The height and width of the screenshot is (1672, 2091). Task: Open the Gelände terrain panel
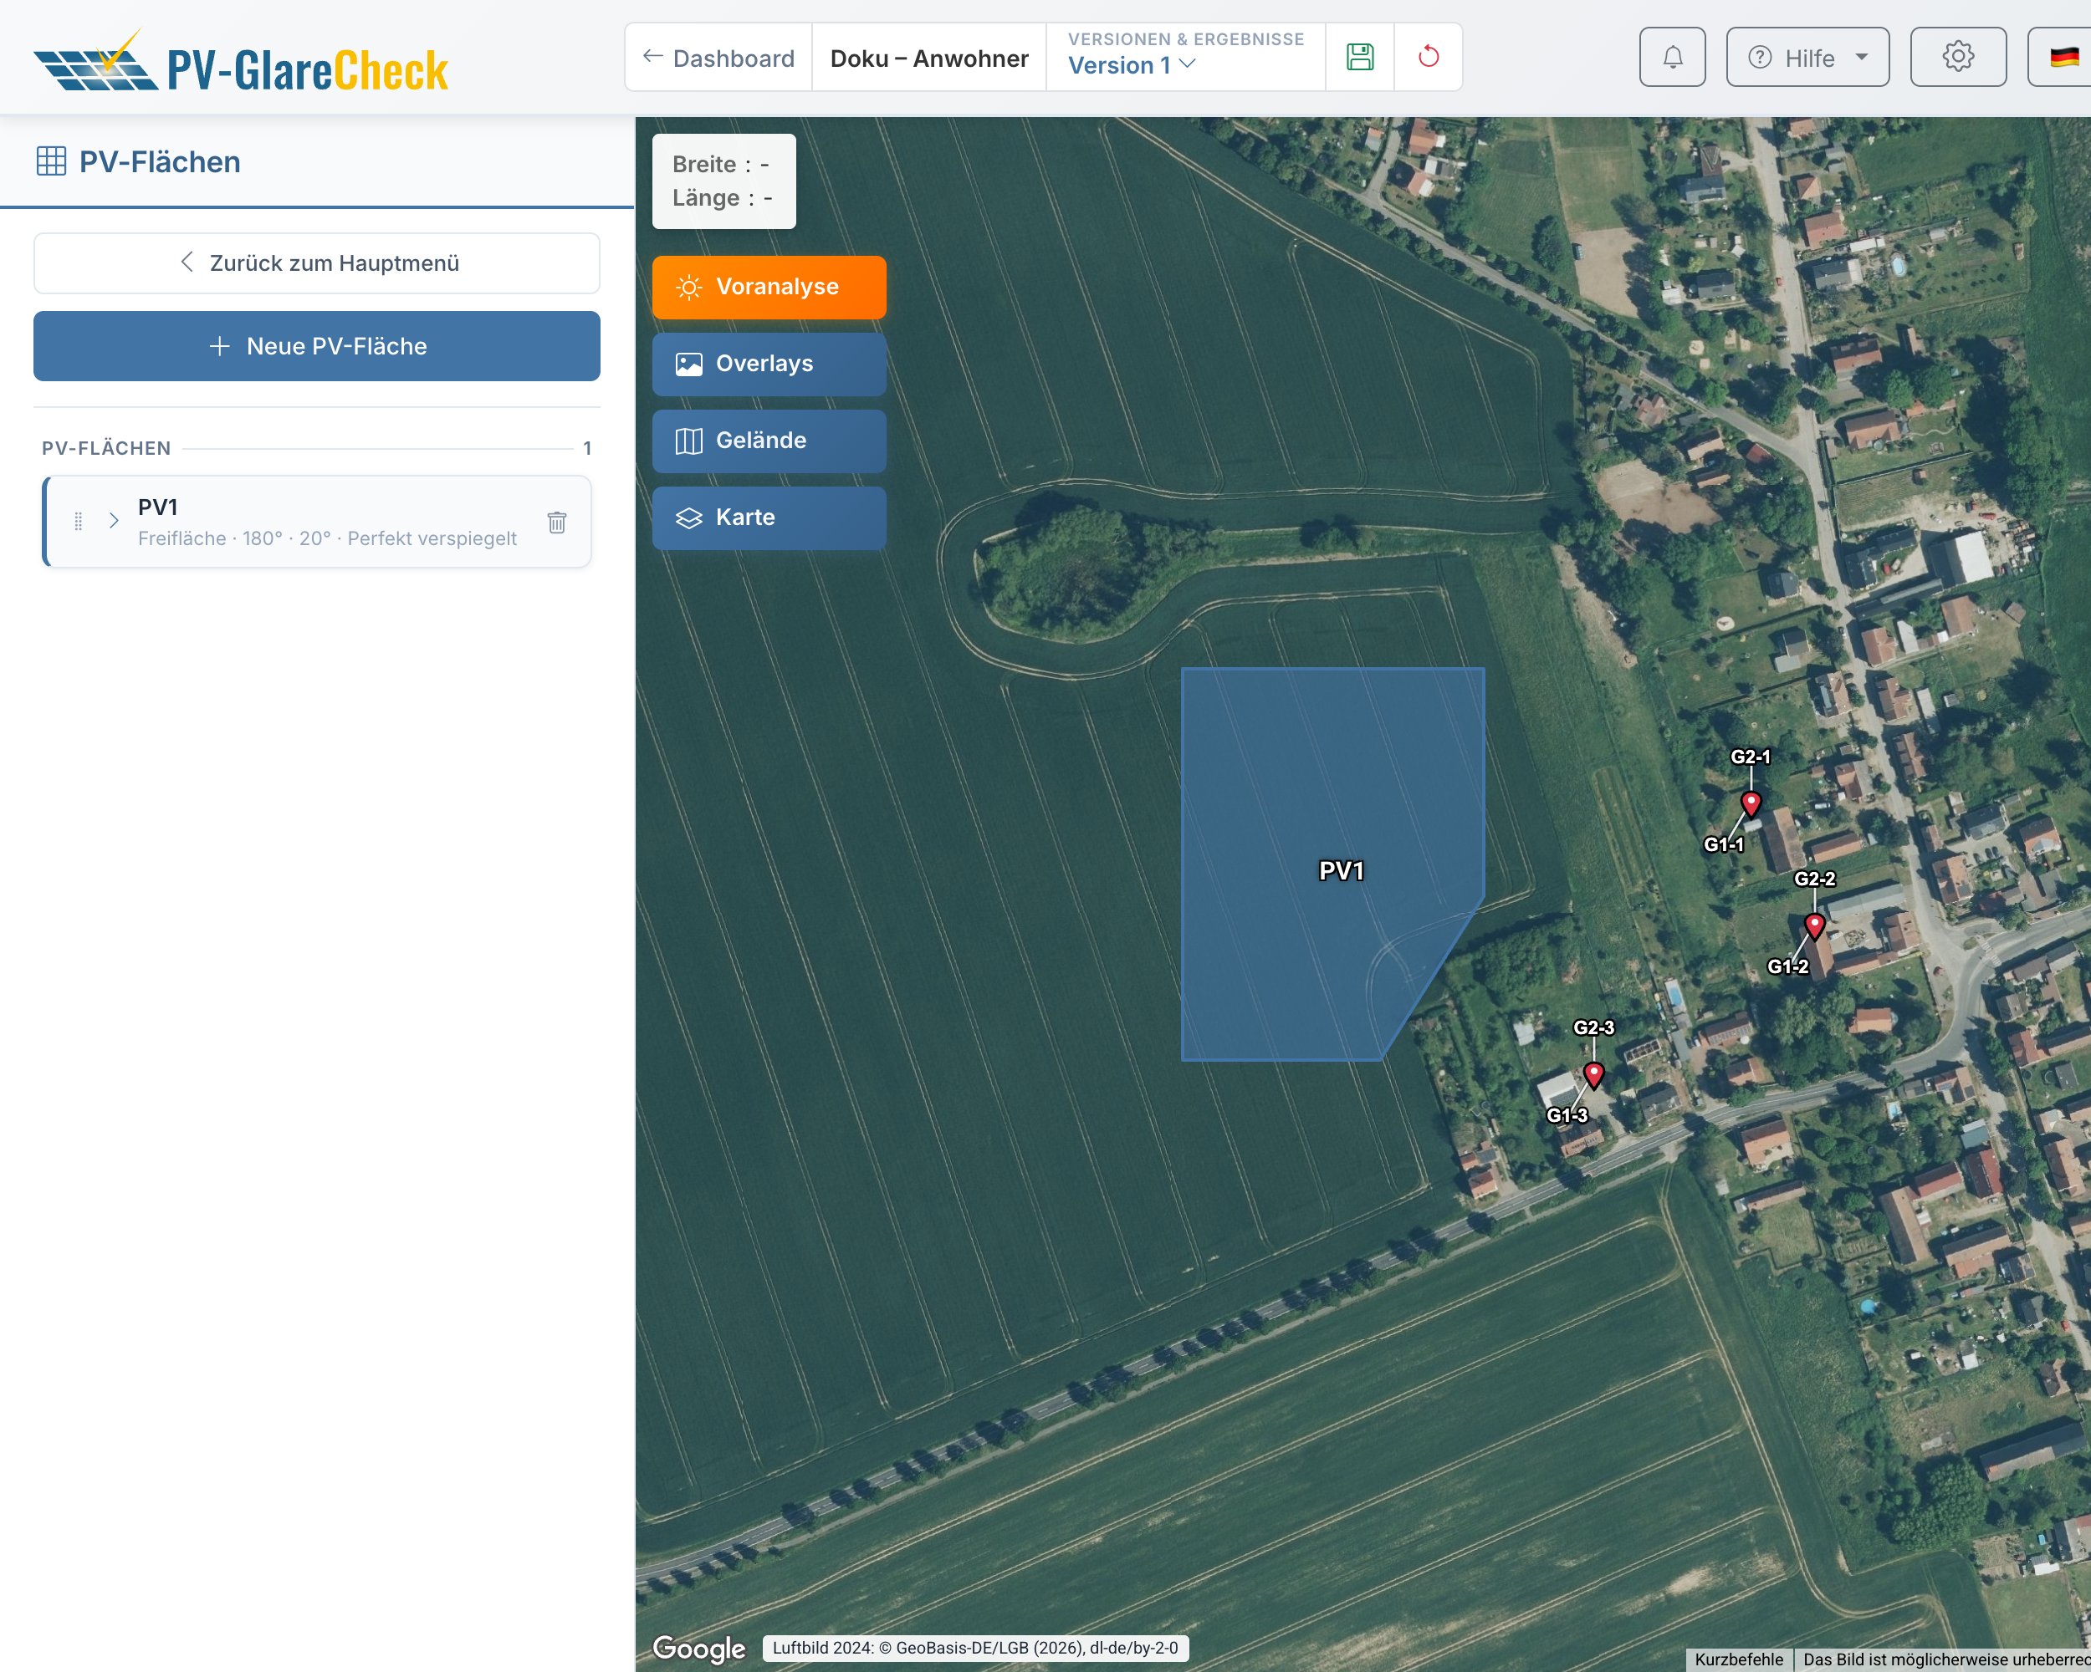pyautogui.click(x=769, y=440)
